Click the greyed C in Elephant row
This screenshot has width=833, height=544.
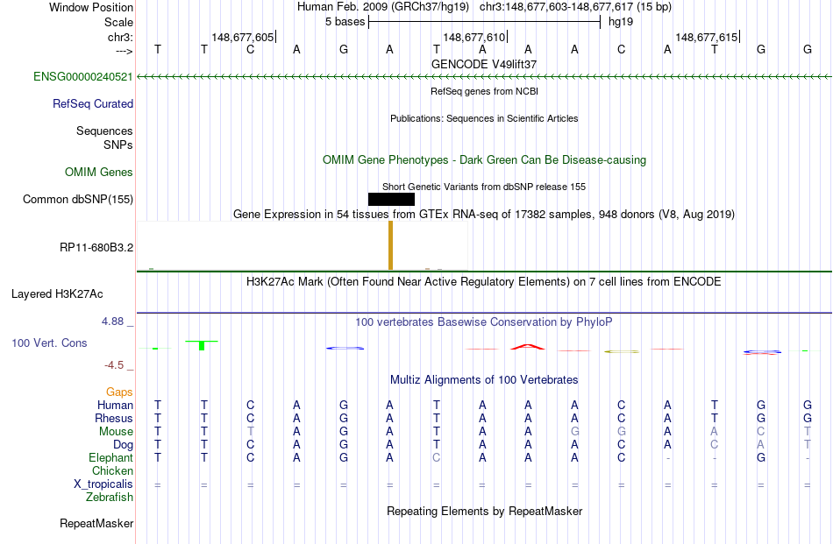point(436,457)
